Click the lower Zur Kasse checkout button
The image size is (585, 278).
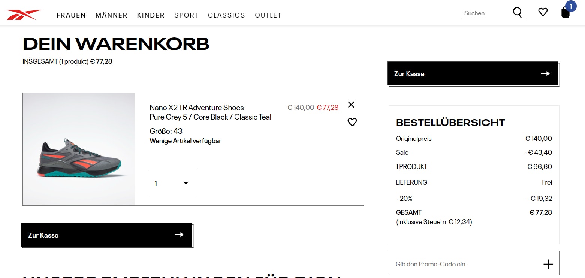click(106, 235)
